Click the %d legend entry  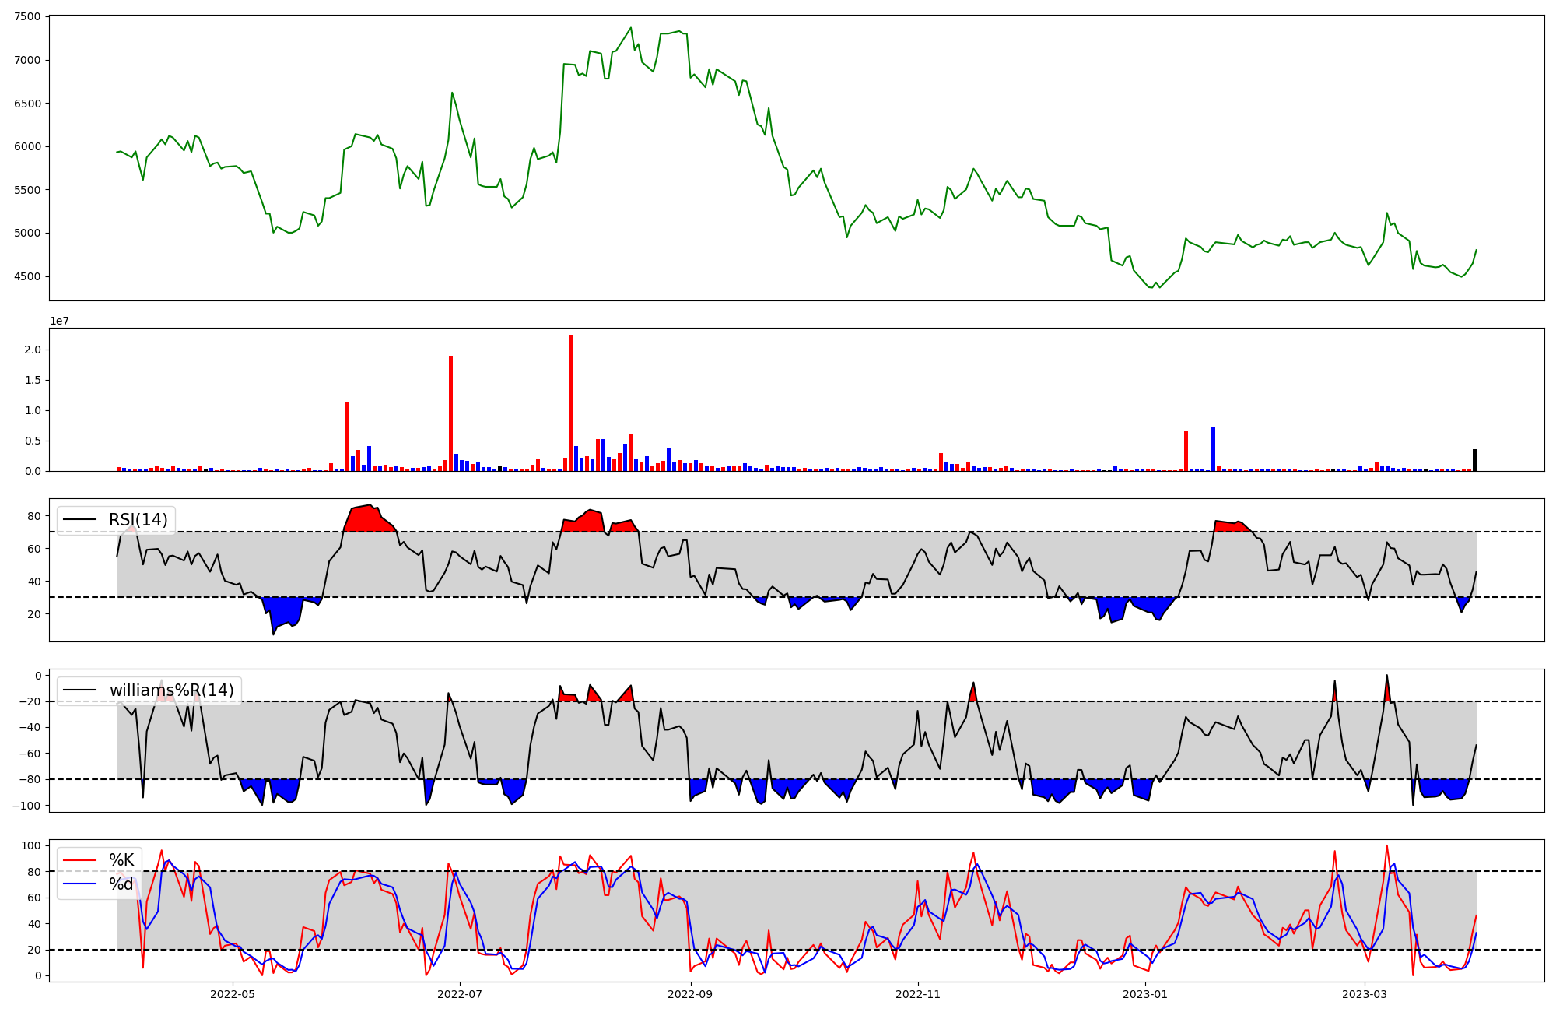coord(121,884)
